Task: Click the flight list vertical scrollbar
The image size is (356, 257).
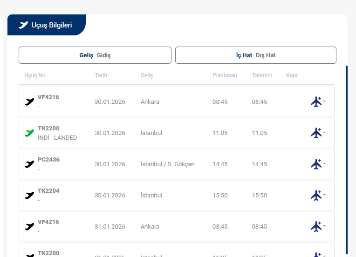Action: point(347,158)
